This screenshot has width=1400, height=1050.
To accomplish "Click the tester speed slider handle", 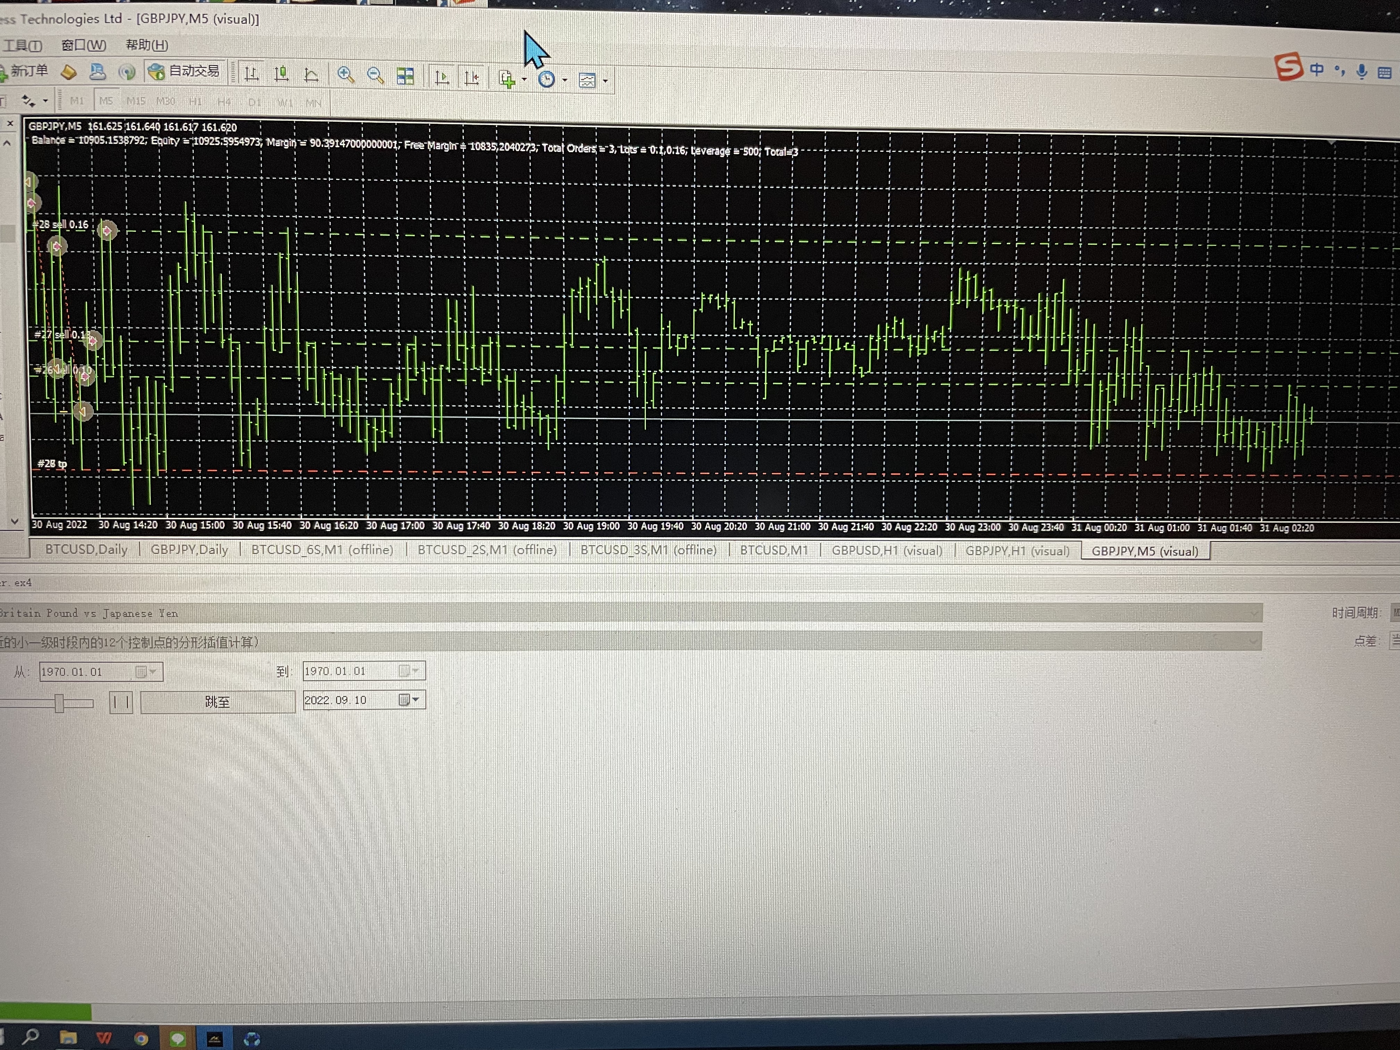I will 59,702.
